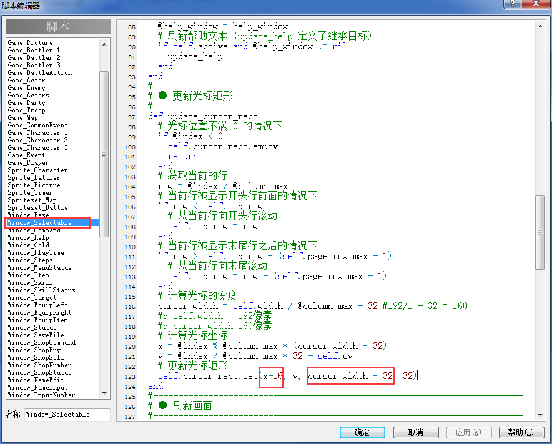Close the script editor window
This screenshot has width=552, height=444.
tap(536, 4)
